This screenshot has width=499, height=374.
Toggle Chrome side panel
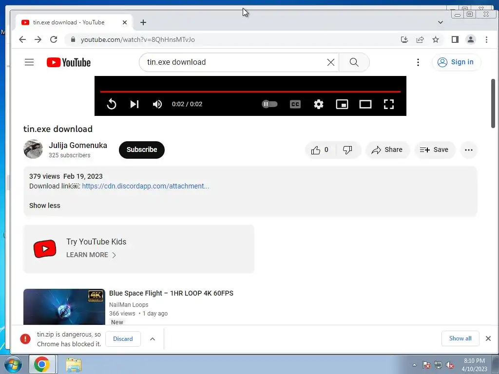tap(455, 39)
